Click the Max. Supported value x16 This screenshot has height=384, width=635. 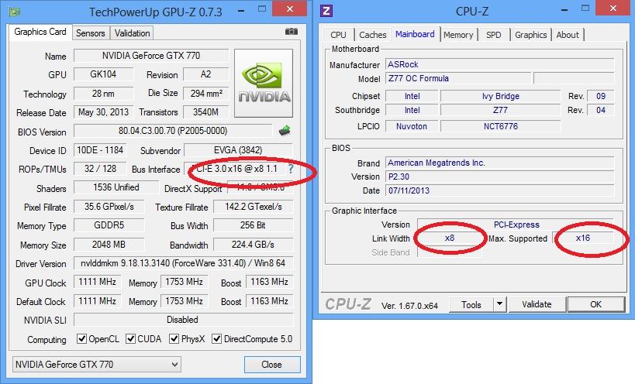coord(583,238)
